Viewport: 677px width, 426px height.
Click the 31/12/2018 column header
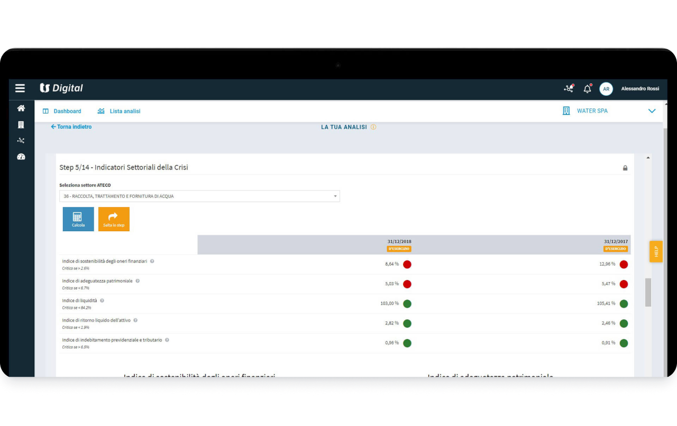tap(399, 241)
